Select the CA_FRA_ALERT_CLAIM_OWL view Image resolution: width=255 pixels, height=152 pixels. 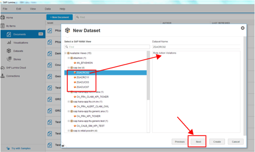click(93, 106)
